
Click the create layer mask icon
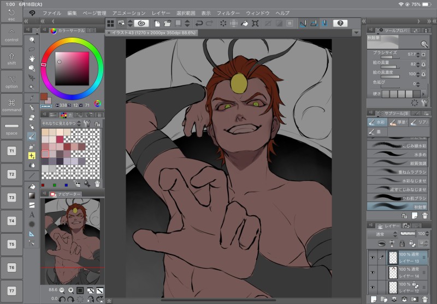pyautogui.click(x=415, y=299)
